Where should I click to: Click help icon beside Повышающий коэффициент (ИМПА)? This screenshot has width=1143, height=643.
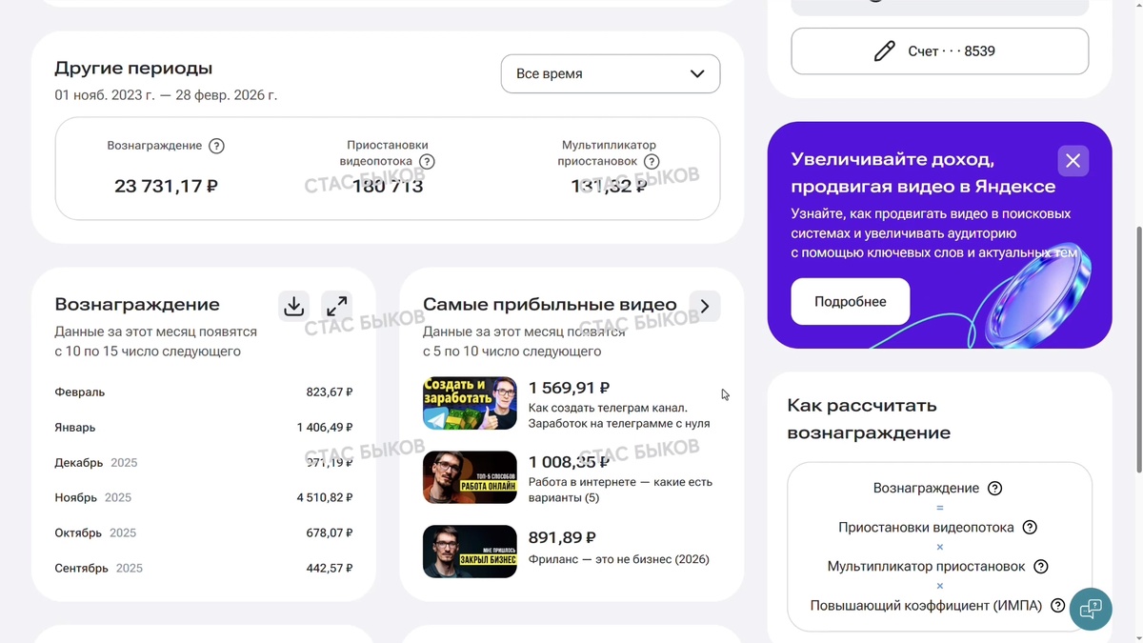click(x=1057, y=604)
